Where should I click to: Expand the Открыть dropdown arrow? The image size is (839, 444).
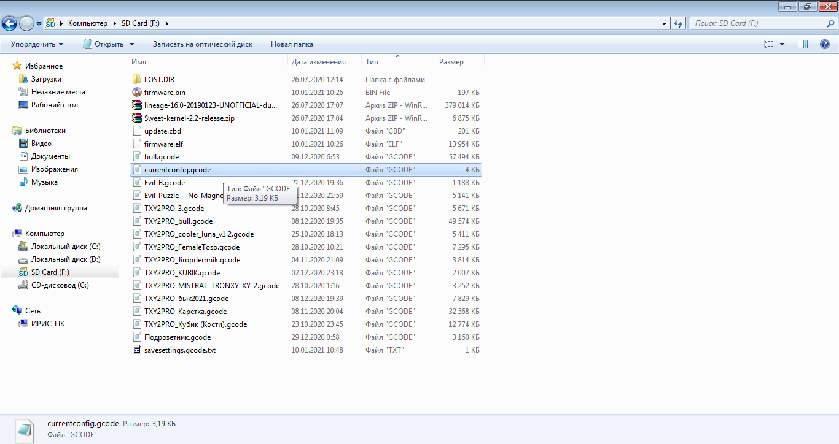click(x=131, y=44)
